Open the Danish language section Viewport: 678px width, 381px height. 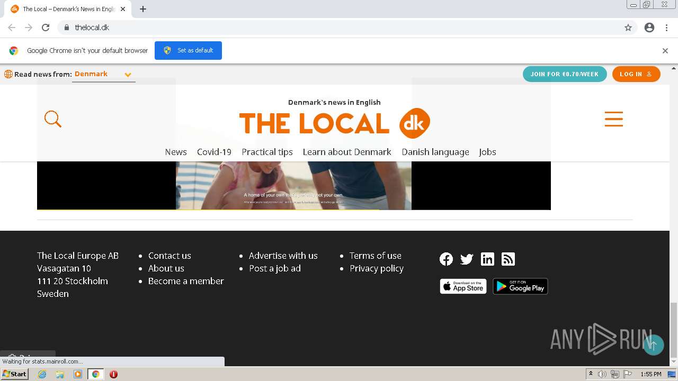pyautogui.click(x=435, y=152)
